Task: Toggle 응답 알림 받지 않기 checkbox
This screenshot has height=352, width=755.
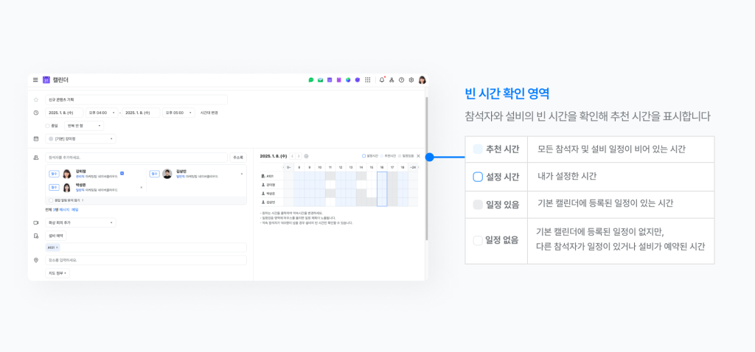Action: [x=51, y=200]
